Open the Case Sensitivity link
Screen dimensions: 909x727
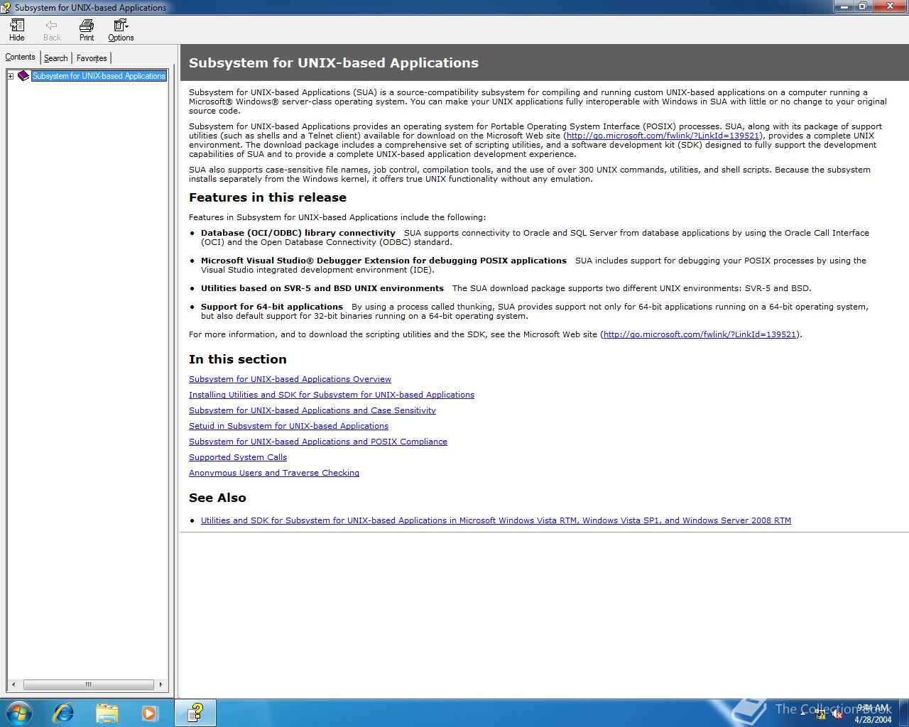[x=312, y=410]
